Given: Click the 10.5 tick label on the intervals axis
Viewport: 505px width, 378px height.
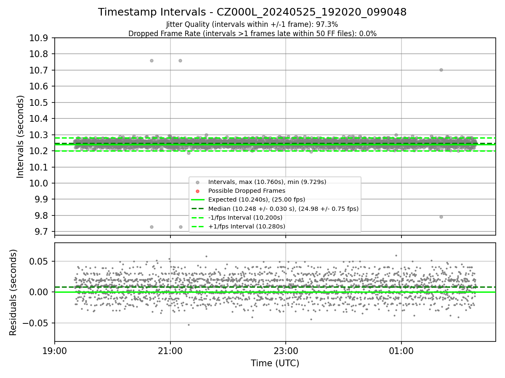Looking at the screenshot, I should [40, 102].
